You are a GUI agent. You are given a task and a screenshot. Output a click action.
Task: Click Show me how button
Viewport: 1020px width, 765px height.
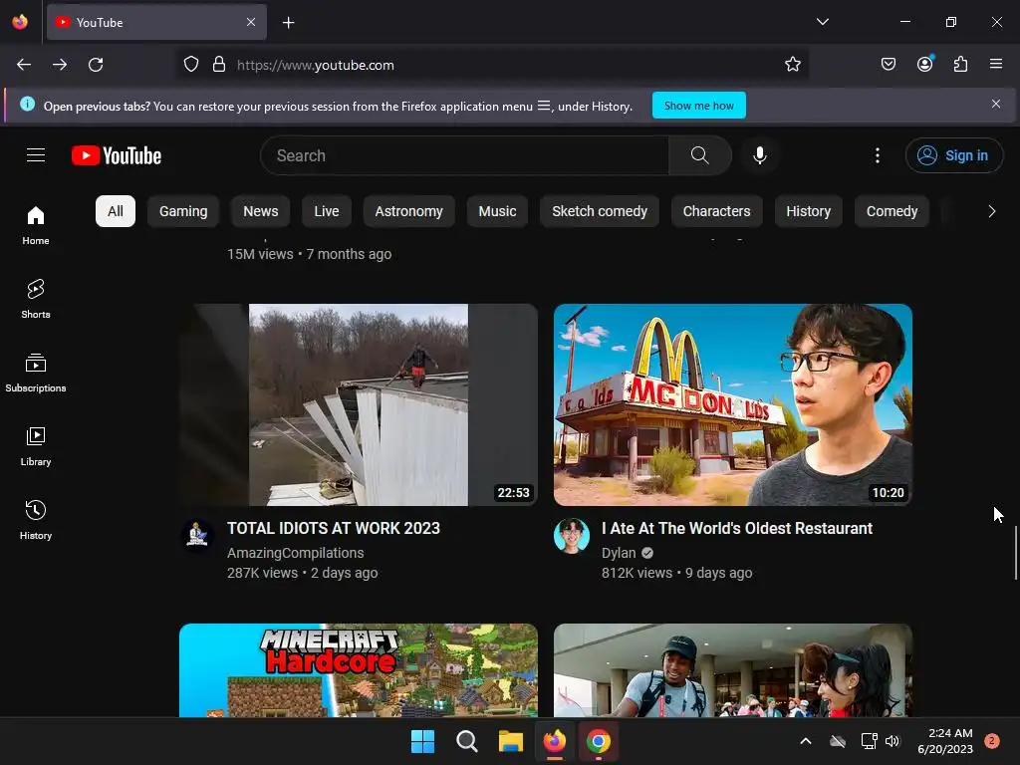point(698,106)
